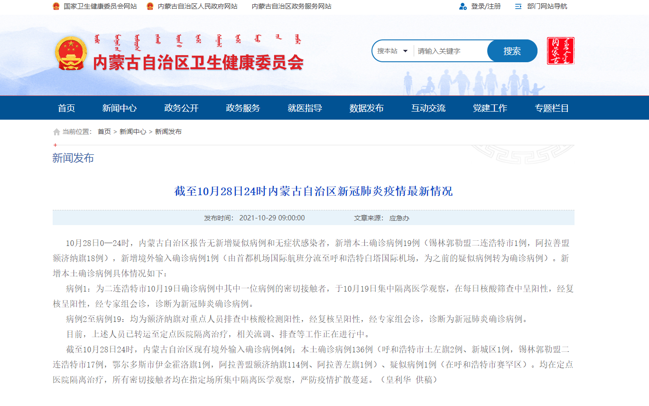Open 内蒙古自治区政务服务网站 top link

click(291, 7)
